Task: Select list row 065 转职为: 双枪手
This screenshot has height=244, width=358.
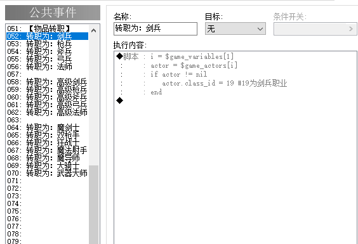Action: pos(47,135)
